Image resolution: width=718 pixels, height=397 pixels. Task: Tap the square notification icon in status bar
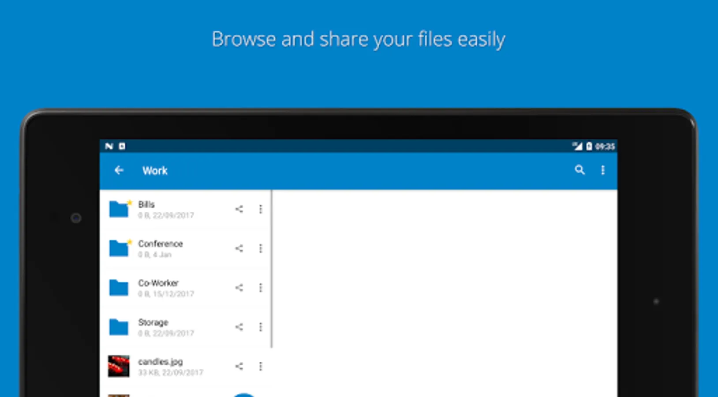pyautogui.click(x=122, y=146)
